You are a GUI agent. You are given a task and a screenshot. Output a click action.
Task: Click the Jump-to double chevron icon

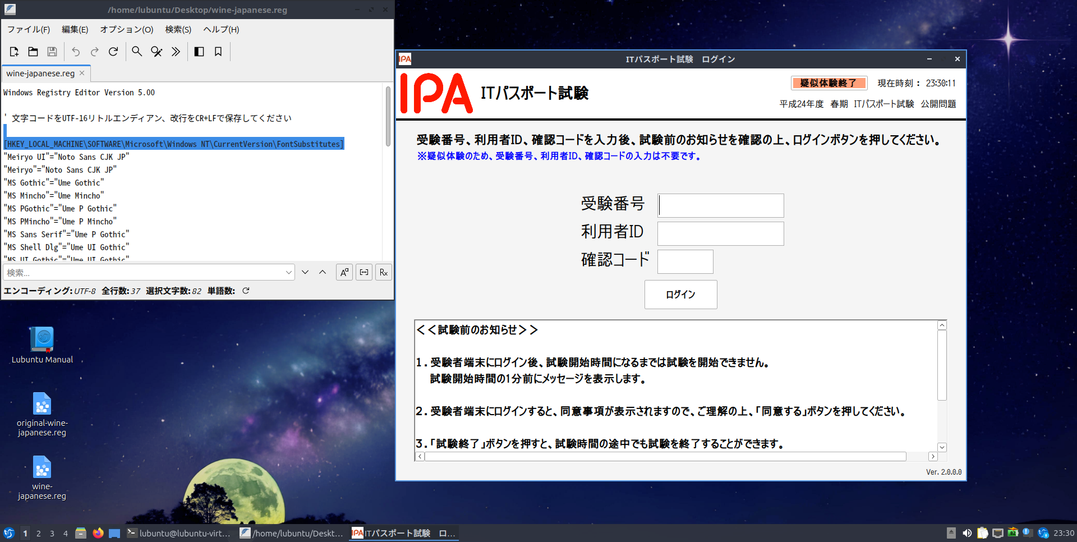coord(176,52)
